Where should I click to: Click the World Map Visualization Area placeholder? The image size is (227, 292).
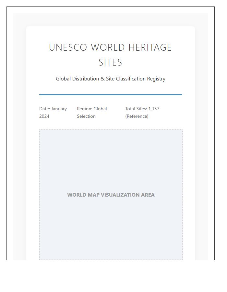point(111,195)
